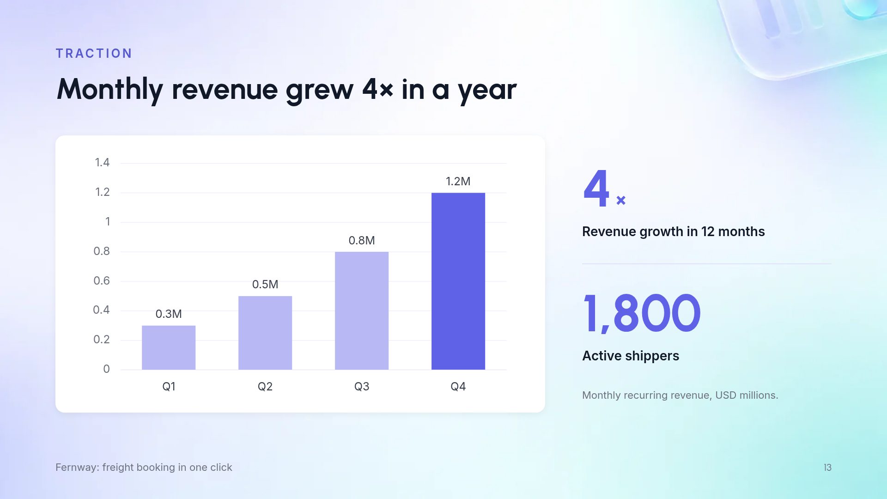887x499 pixels.
Task: Select the 1.2M data label
Action: coord(458,182)
